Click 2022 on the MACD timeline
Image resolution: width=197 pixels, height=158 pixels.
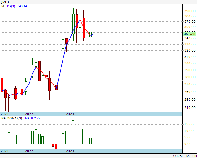(29, 151)
